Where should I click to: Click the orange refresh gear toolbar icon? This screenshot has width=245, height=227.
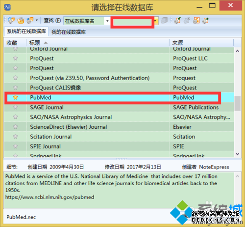196,21
